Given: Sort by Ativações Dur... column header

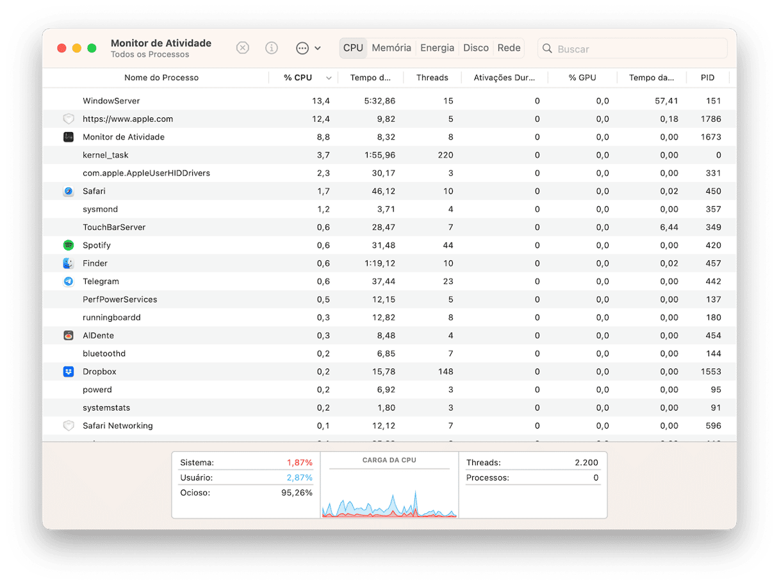Looking at the screenshot, I should 504,78.
